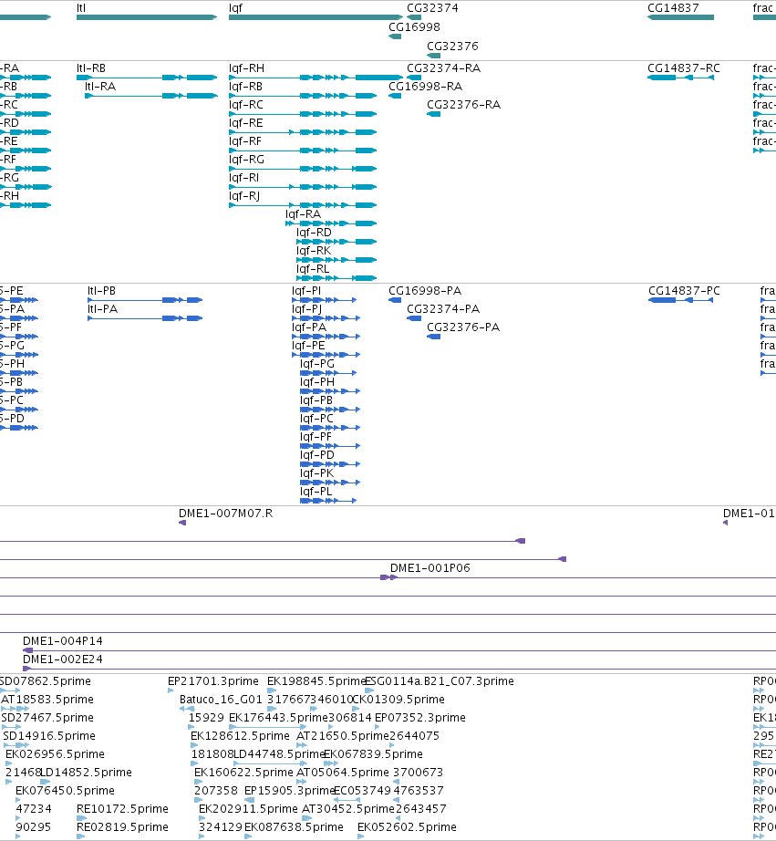Click protein CG14837-PC
The image size is (776, 841).
coord(680,300)
